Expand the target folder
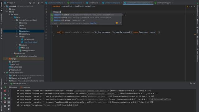 (x=7, y=59)
